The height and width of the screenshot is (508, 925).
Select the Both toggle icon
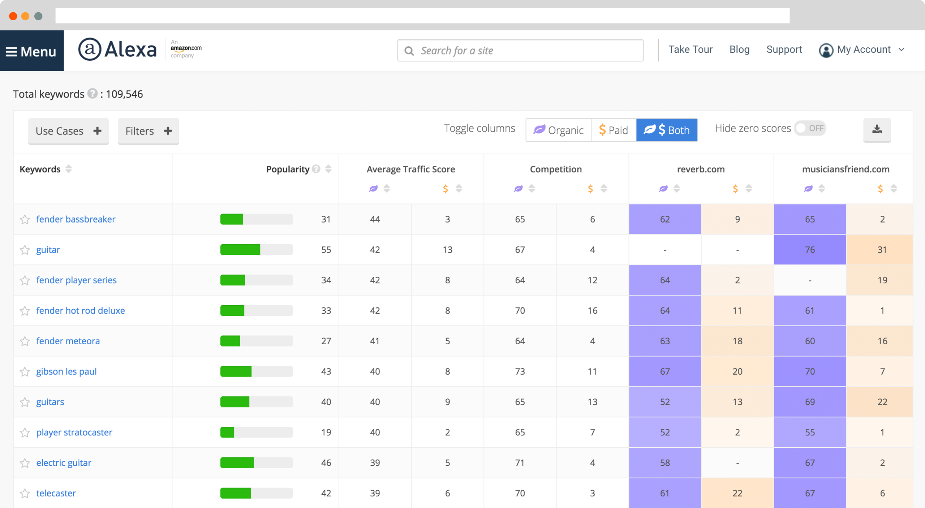pos(667,129)
